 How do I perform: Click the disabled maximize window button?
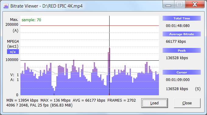180,4
